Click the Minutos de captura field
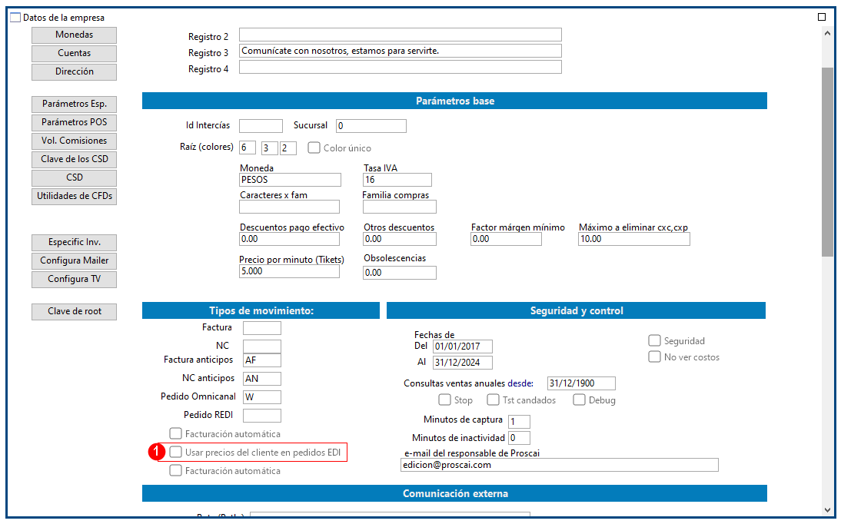The image size is (841, 524). click(519, 422)
